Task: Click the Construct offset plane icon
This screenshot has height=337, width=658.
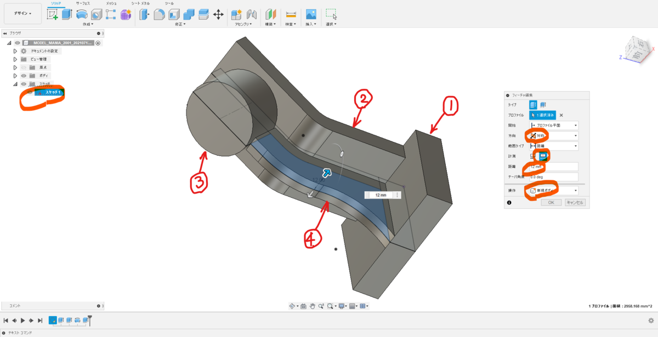Action: (x=271, y=15)
